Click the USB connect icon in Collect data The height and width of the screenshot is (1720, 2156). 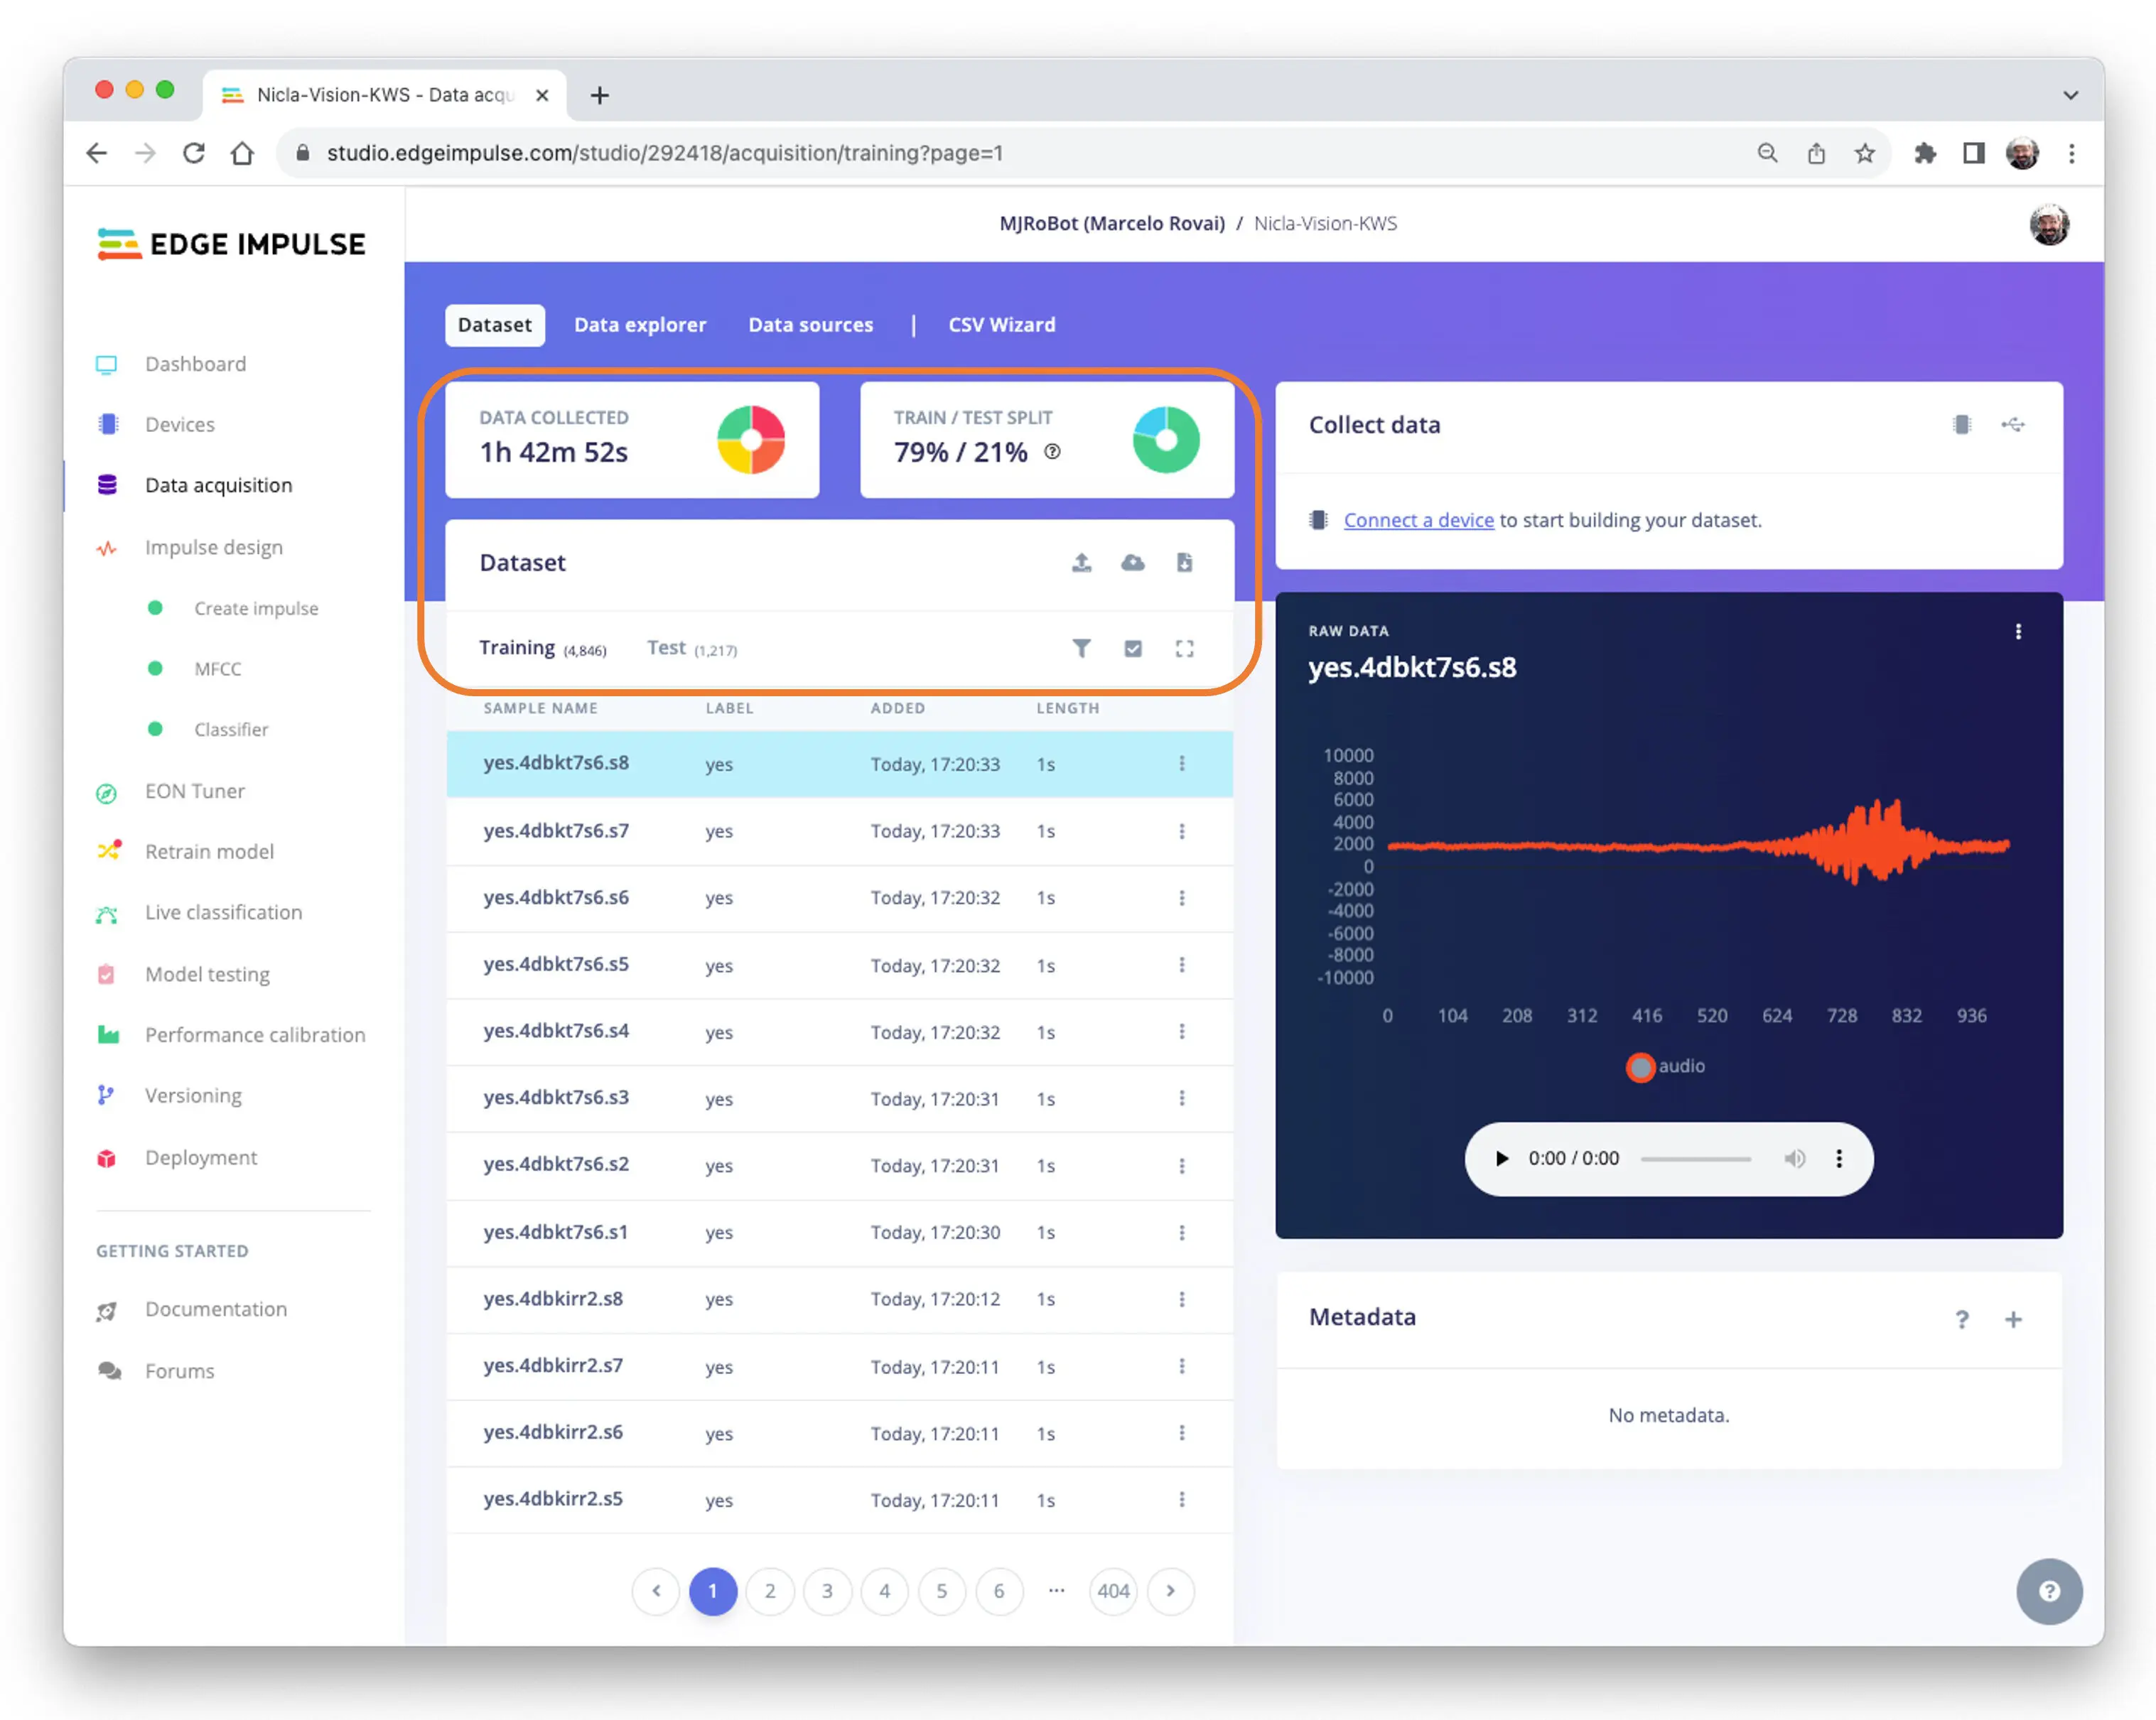point(2012,425)
